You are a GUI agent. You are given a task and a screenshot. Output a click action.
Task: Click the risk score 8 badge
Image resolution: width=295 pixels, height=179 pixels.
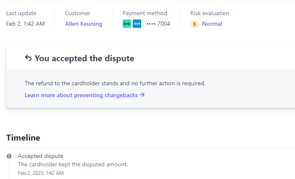tap(194, 24)
